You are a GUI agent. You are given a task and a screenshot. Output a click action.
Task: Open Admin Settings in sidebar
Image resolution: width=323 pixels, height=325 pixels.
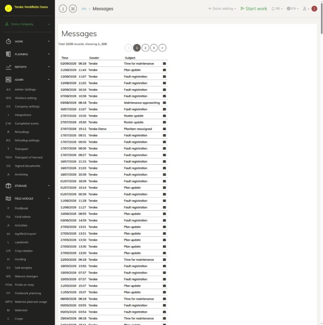(25, 89)
